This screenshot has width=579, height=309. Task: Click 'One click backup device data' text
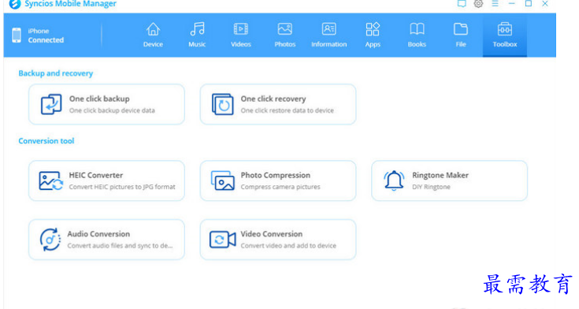(112, 110)
